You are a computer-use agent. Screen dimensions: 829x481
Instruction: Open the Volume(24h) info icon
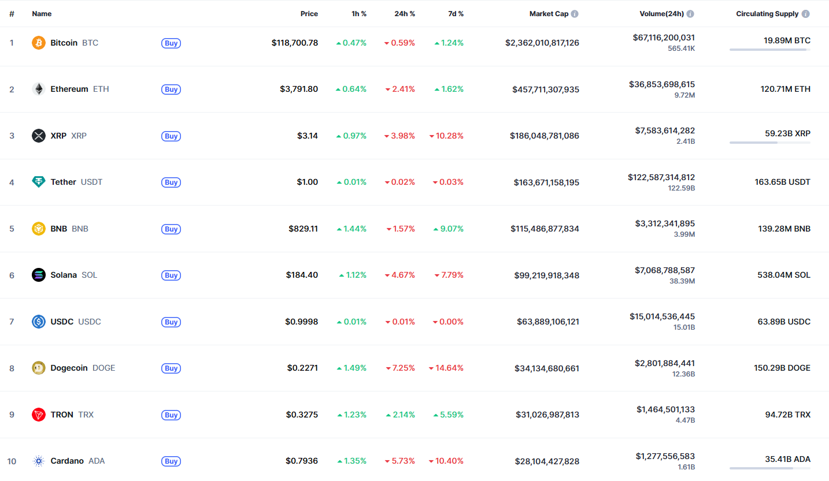pos(690,14)
